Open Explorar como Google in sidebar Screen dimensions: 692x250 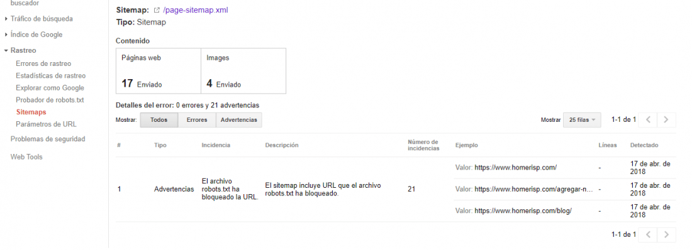(x=50, y=88)
